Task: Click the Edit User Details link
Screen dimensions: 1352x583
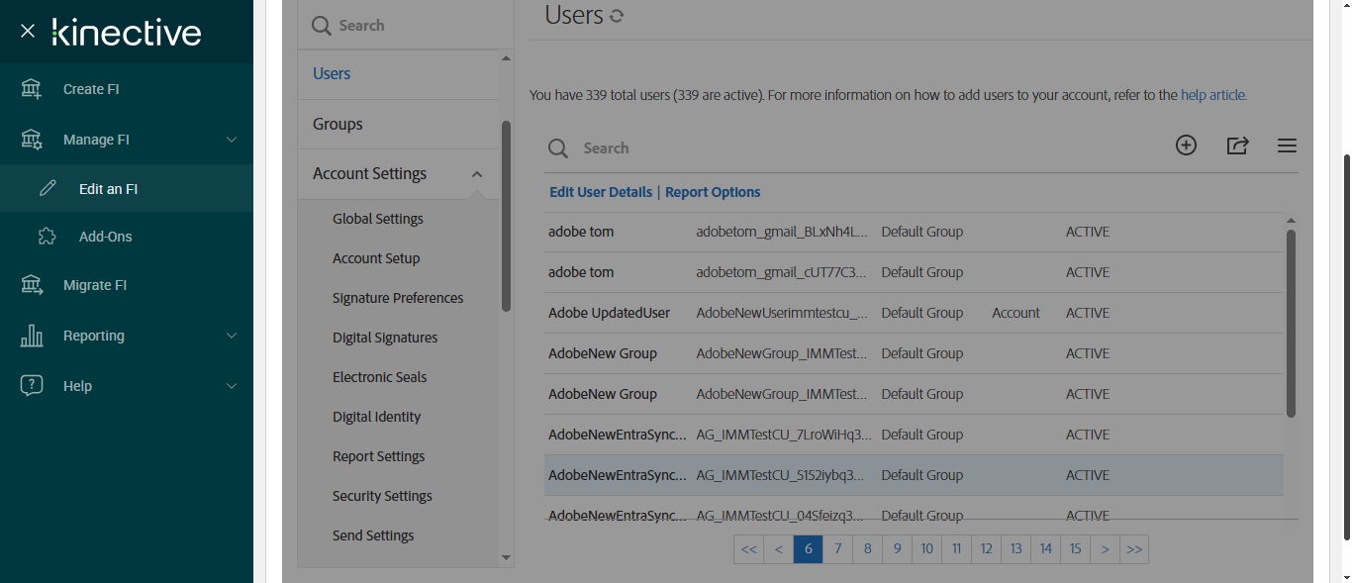Action: tap(601, 192)
